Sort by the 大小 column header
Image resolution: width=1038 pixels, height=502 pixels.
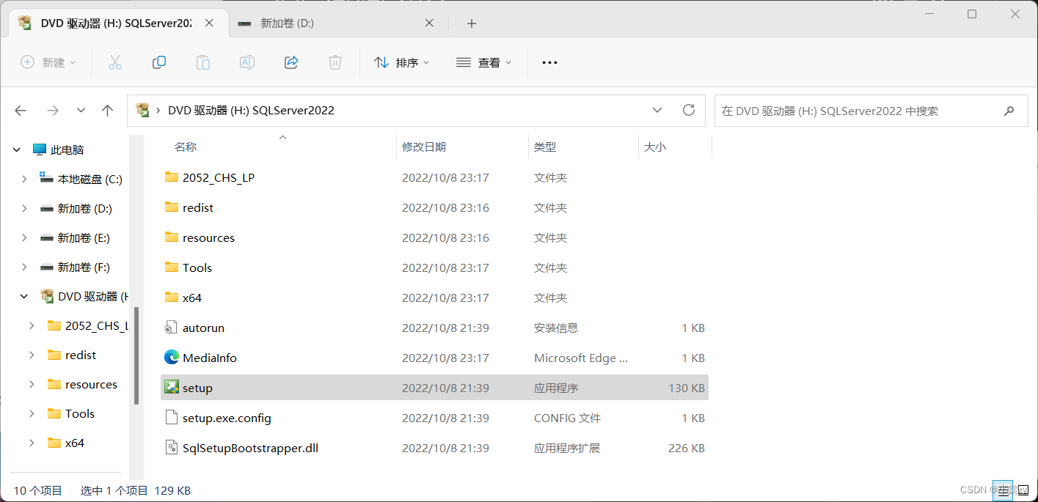[655, 147]
